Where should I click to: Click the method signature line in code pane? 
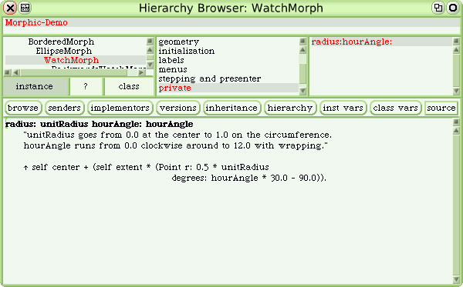pos(100,124)
